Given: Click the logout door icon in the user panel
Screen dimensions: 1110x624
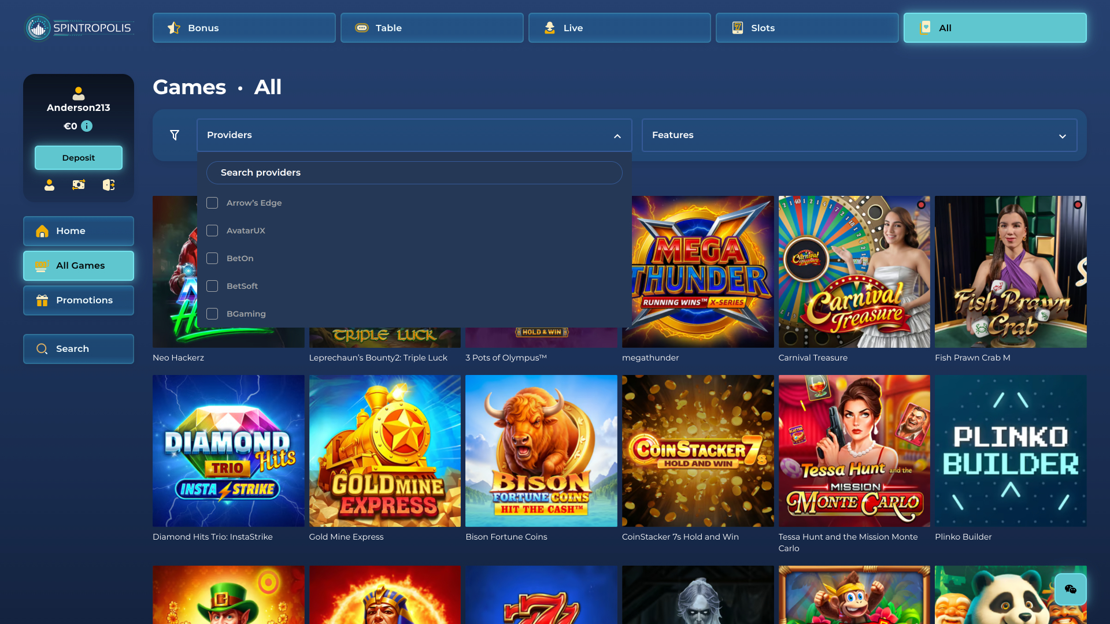Looking at the screenshot, I should pyautogui.click(x=108, y=185).
